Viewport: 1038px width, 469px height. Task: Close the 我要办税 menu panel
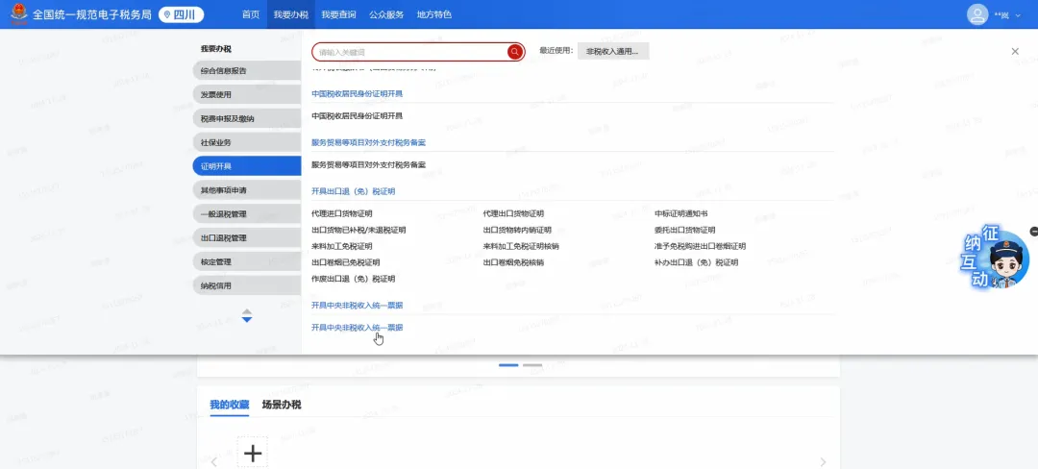coord(1015,51)
